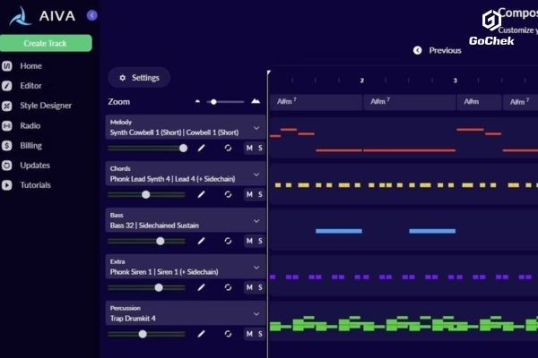Viewport: 538px width, 358px height.
Task: Expand the Percussion Trap Drumkit dropdown
Action: tap(256, 314)
